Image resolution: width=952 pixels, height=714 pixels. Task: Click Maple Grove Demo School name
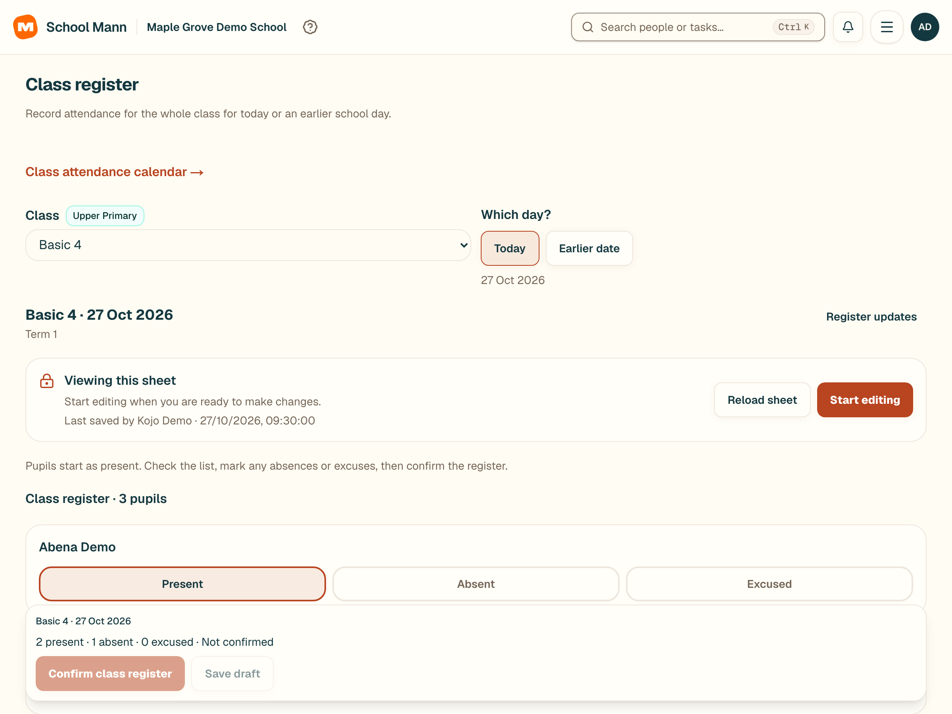point(217,27)
